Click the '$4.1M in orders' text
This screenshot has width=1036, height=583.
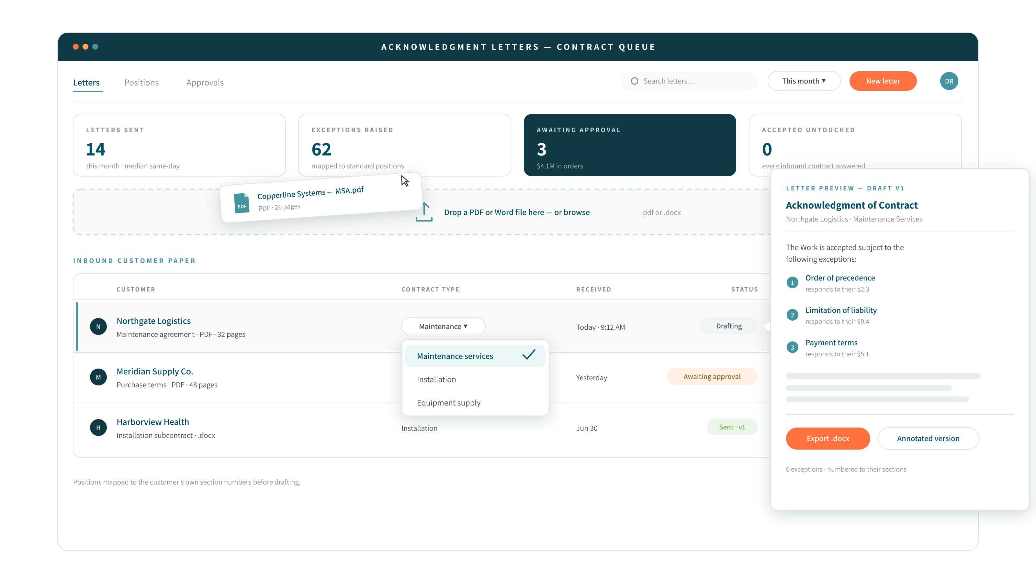coord(560,166)
